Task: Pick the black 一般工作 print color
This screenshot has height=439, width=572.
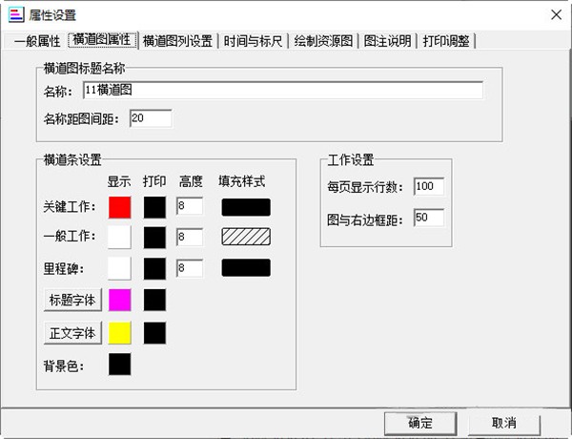Action: (154, 237)
